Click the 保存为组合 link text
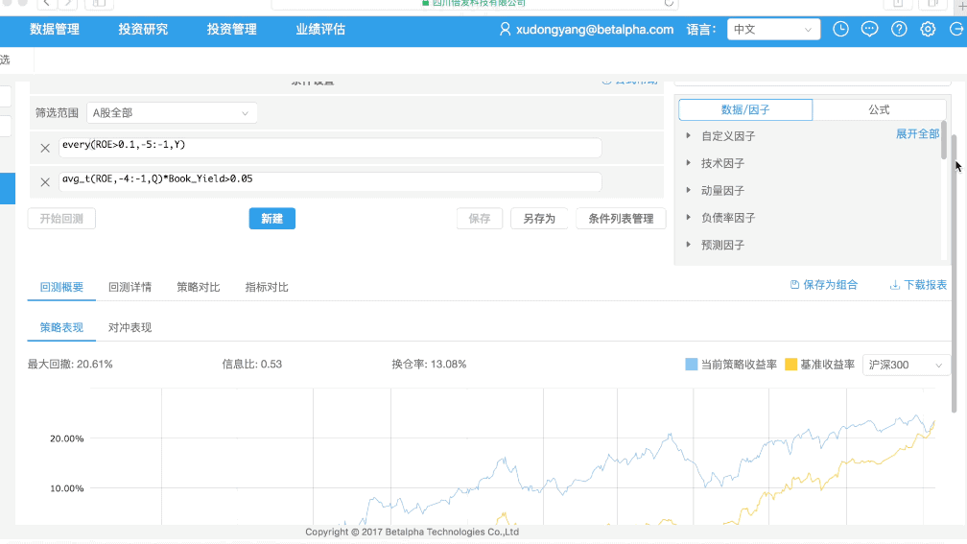Image resolution: width=967 pixels, height=544 pixels. (830, 285)
